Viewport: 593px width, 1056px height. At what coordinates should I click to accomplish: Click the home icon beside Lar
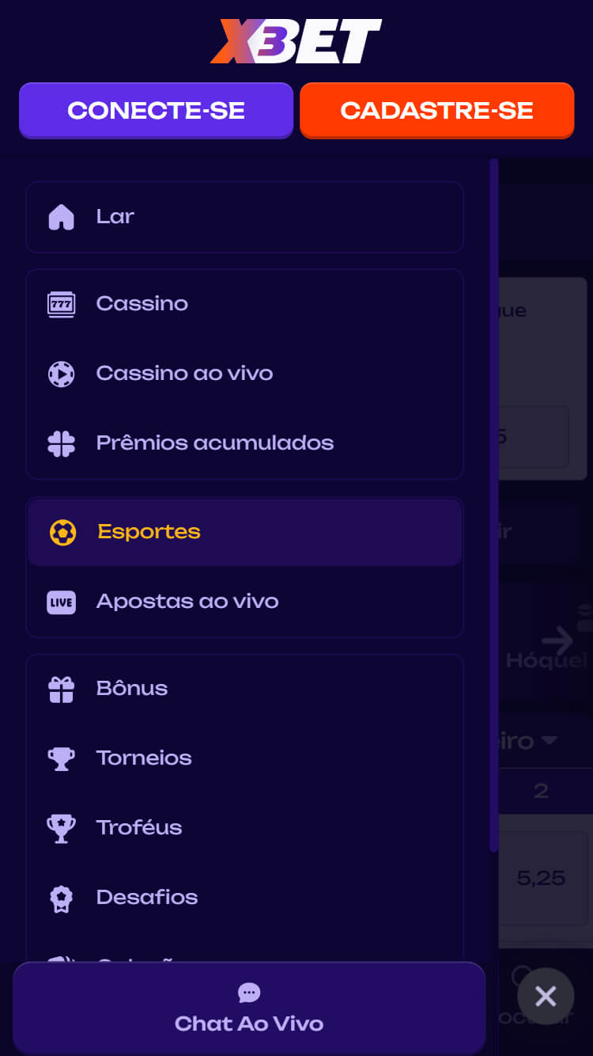pyautogui.click(x=61, y=217)
